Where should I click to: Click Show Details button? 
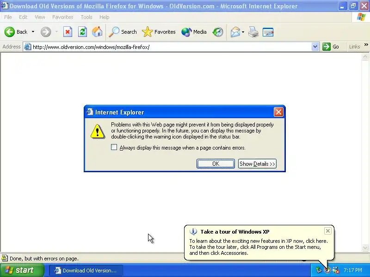257,164
